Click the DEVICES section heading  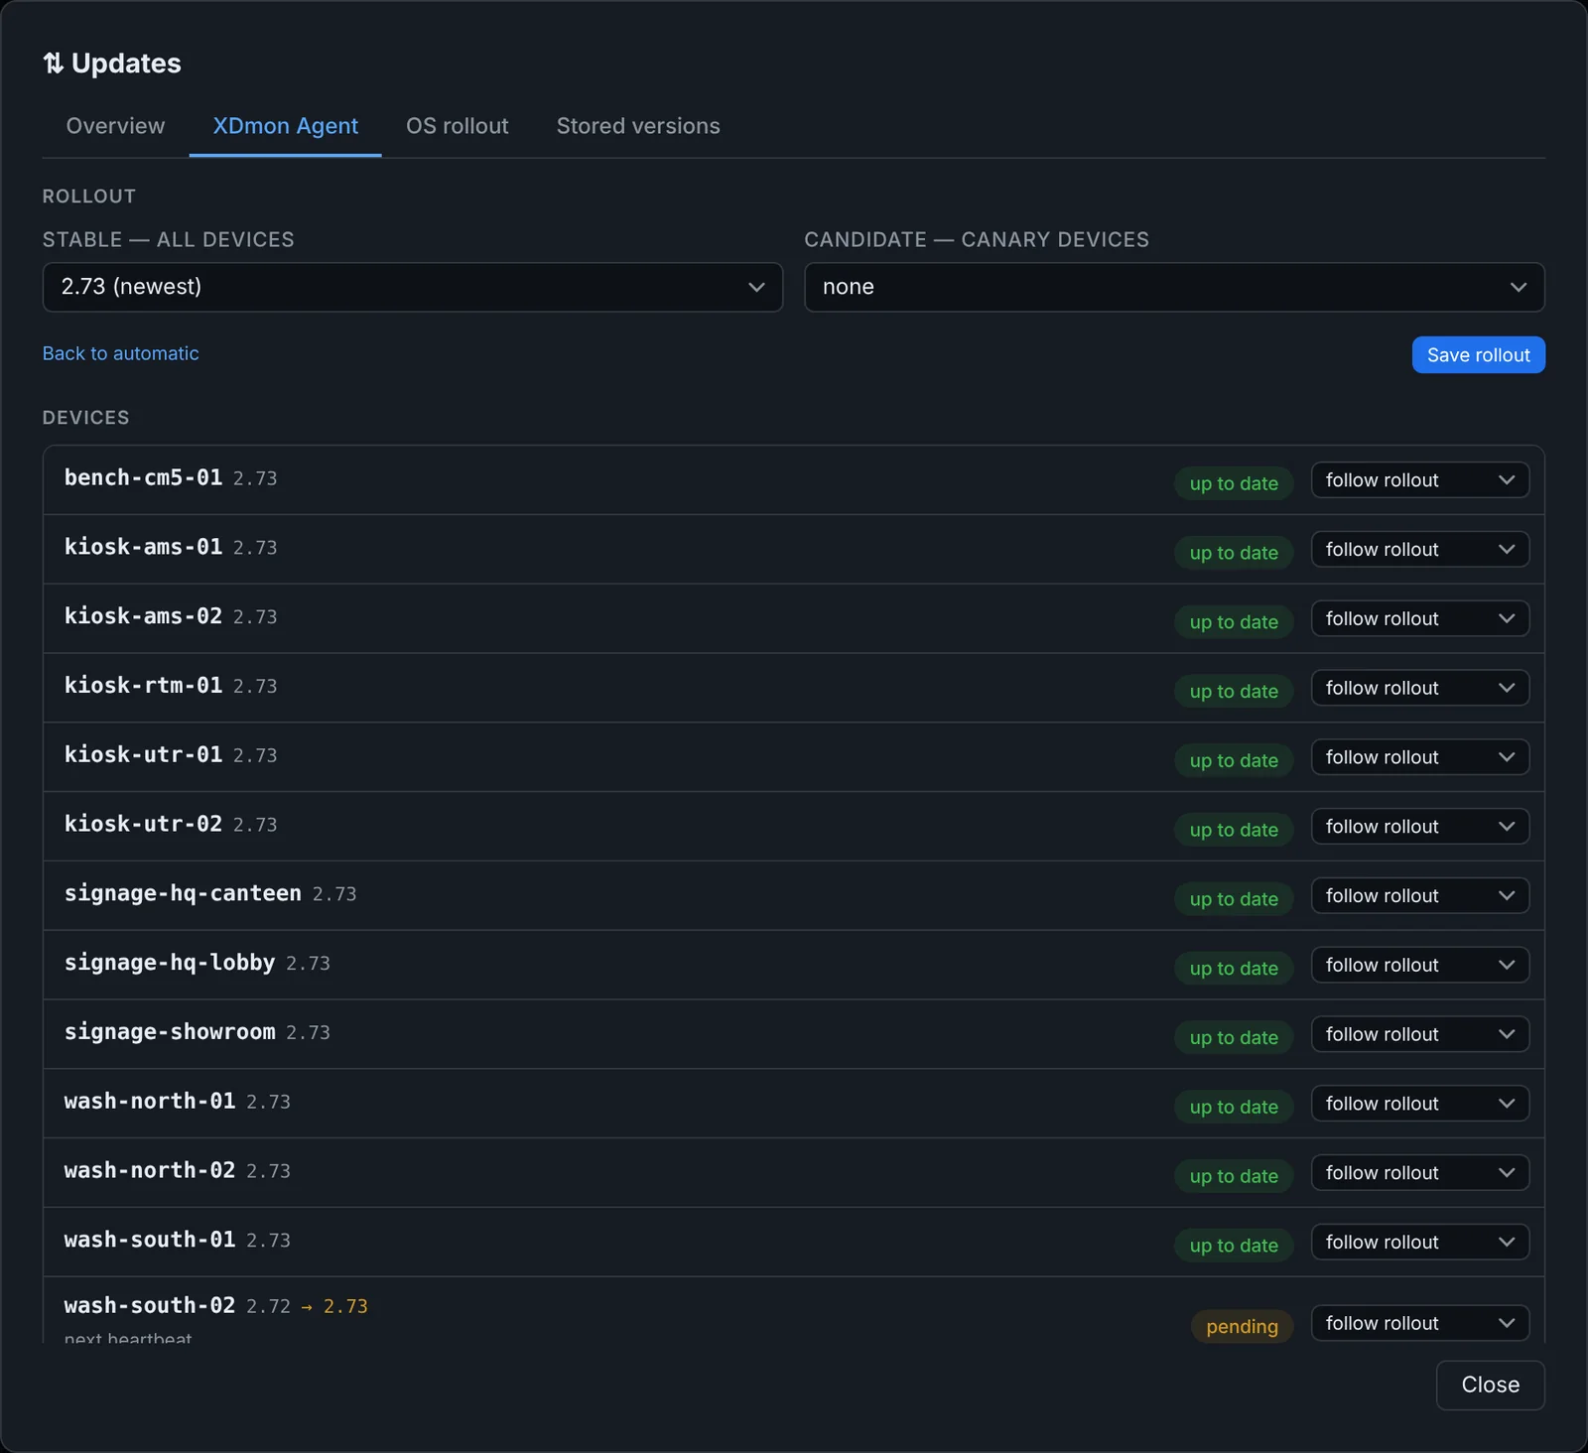tap(85, 418)
